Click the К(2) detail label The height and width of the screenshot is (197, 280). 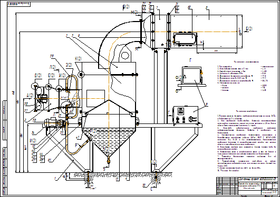coord(79,59)
